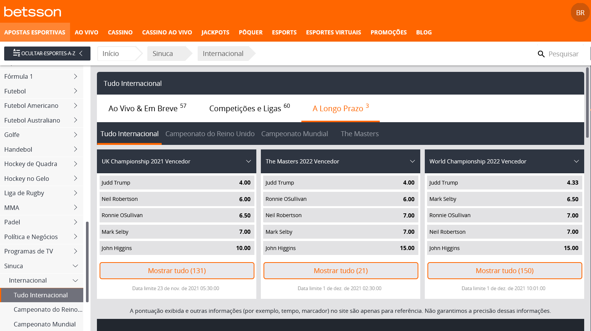591x331 pixels.
Task: Select Campeonato Mundial sub-tab
Action: point(295,134)
